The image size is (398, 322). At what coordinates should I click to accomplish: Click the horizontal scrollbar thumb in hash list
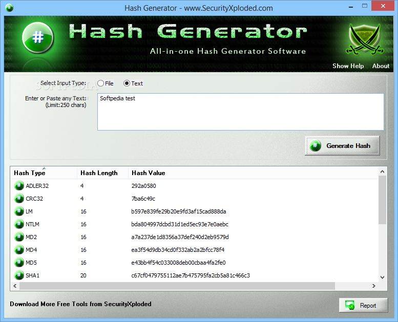tap(177, 286)
